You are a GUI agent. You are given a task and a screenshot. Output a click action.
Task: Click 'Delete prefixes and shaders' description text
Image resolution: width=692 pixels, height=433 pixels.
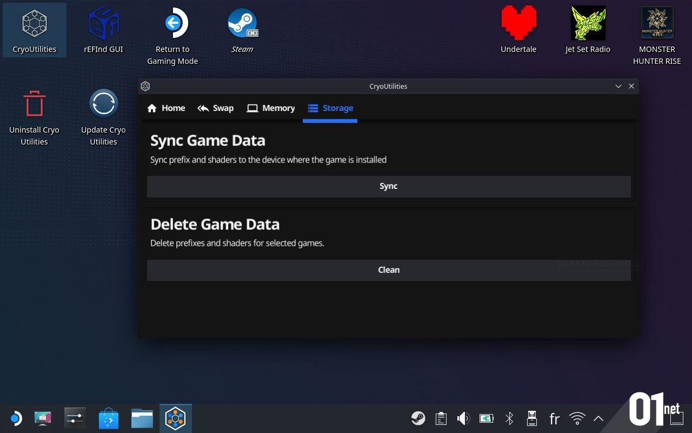[x=237, y=243]
